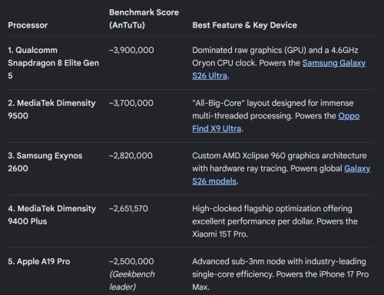Screen dimensions: 384x295
Task: Select the MediaTek Dimensity 9500 cell
Action: tap(51, 109)
